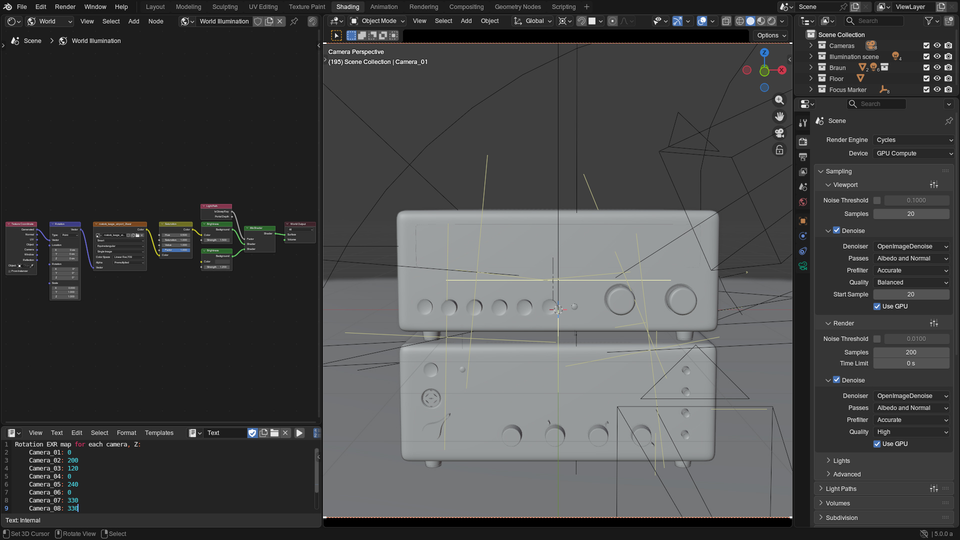Open the World properties tab icon

(803, 202)
